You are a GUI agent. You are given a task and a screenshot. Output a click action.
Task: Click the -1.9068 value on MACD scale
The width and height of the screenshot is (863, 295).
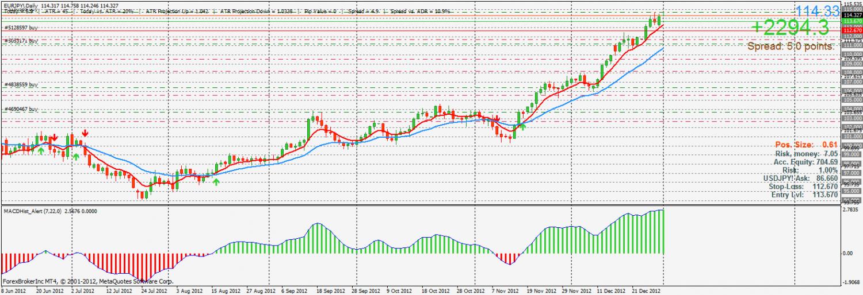click(851, 282)
